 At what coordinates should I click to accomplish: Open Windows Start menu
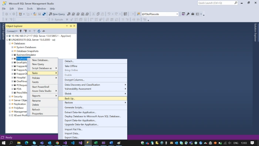coord(3,143)
